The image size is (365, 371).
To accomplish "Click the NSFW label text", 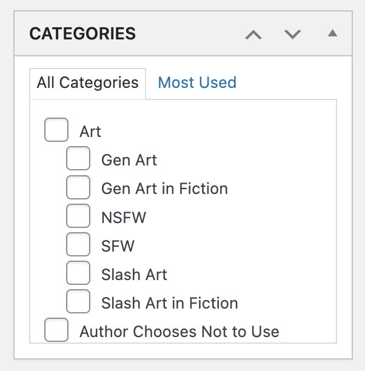I will [124, 218].
